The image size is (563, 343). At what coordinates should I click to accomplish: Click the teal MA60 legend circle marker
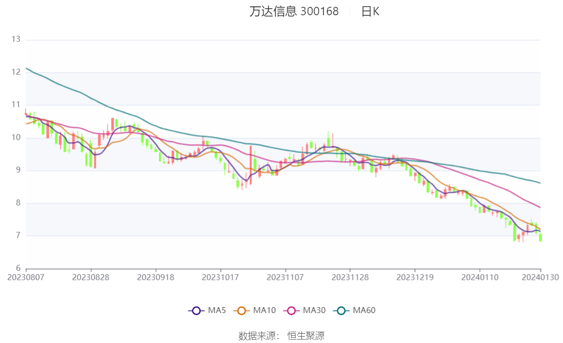(341, 311)
